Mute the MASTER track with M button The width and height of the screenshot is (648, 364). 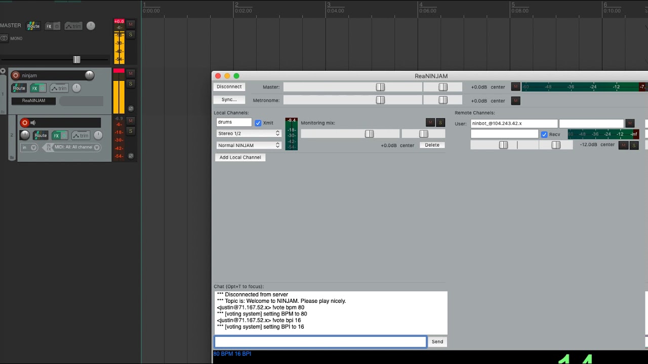click(131, 24)
